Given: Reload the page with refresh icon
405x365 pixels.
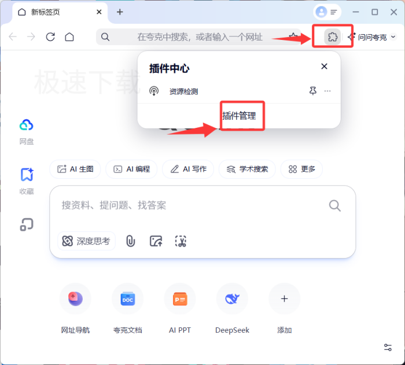Looking at the screenshot, I should [50, 37].
